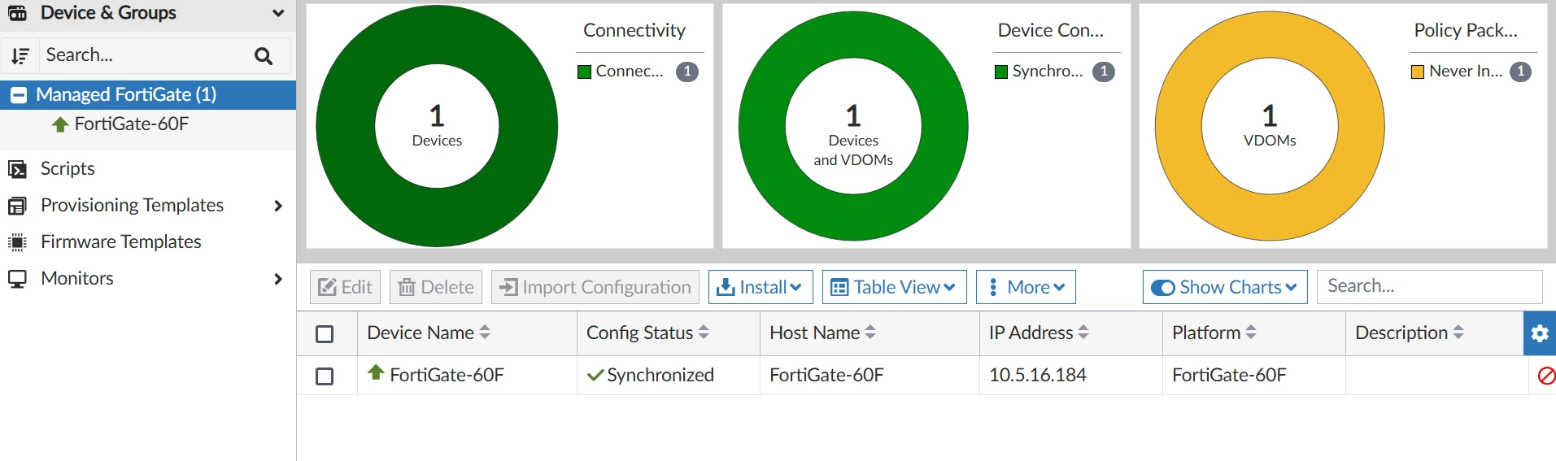Click the Connectivity chart title
Screen dimensions: 1556x461
pyautogui.click(x=634, y=30)
